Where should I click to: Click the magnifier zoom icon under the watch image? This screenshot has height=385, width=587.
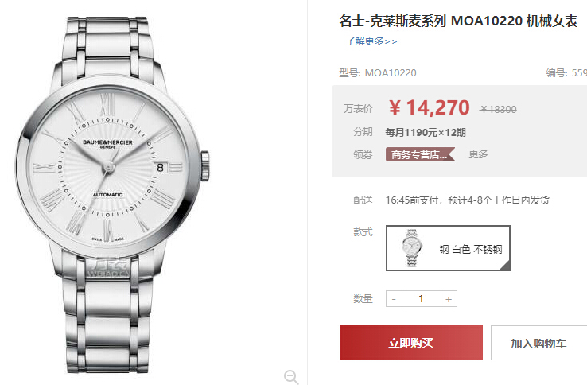(x=291, y=377)
